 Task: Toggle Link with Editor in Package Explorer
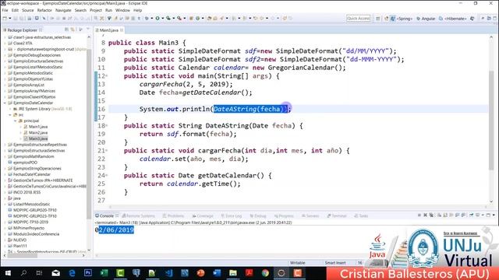pos(73,30)
